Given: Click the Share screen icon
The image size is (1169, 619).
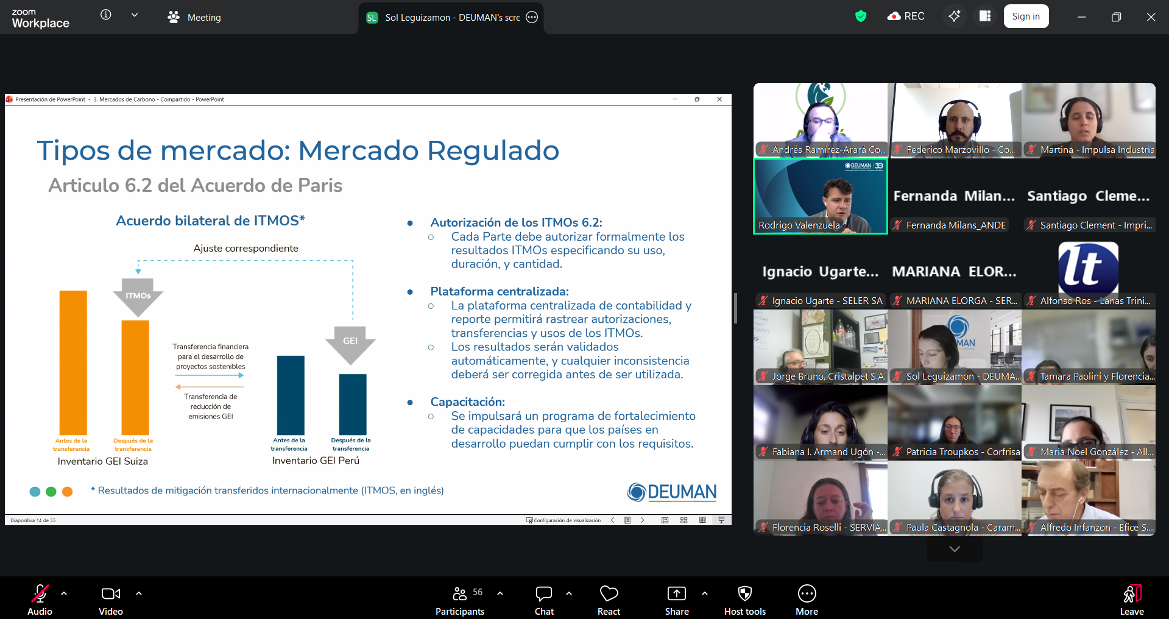Looking at the screenshot, I should click(x=676, y=600).
